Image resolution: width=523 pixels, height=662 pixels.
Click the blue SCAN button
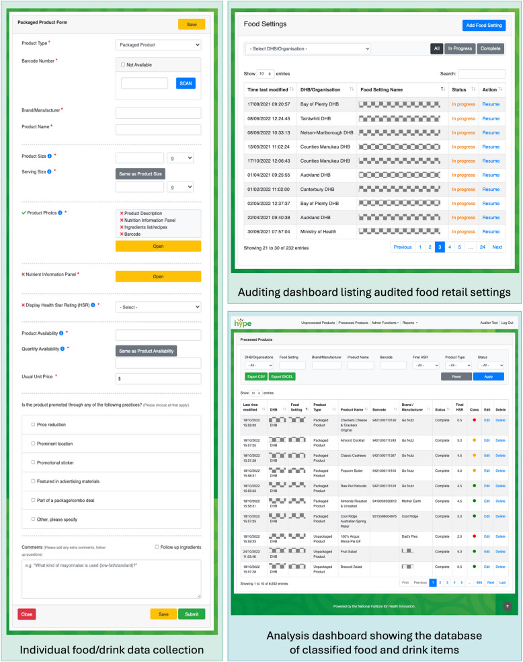click(186, 83)
